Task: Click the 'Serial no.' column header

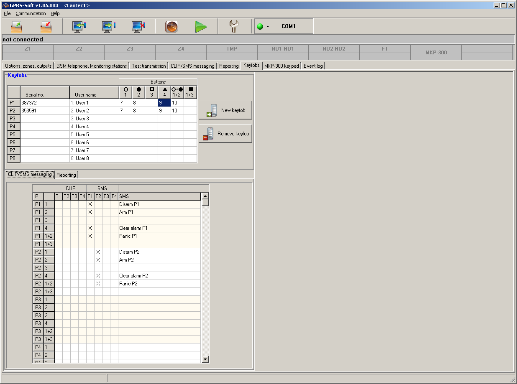Action: [45, 92]
